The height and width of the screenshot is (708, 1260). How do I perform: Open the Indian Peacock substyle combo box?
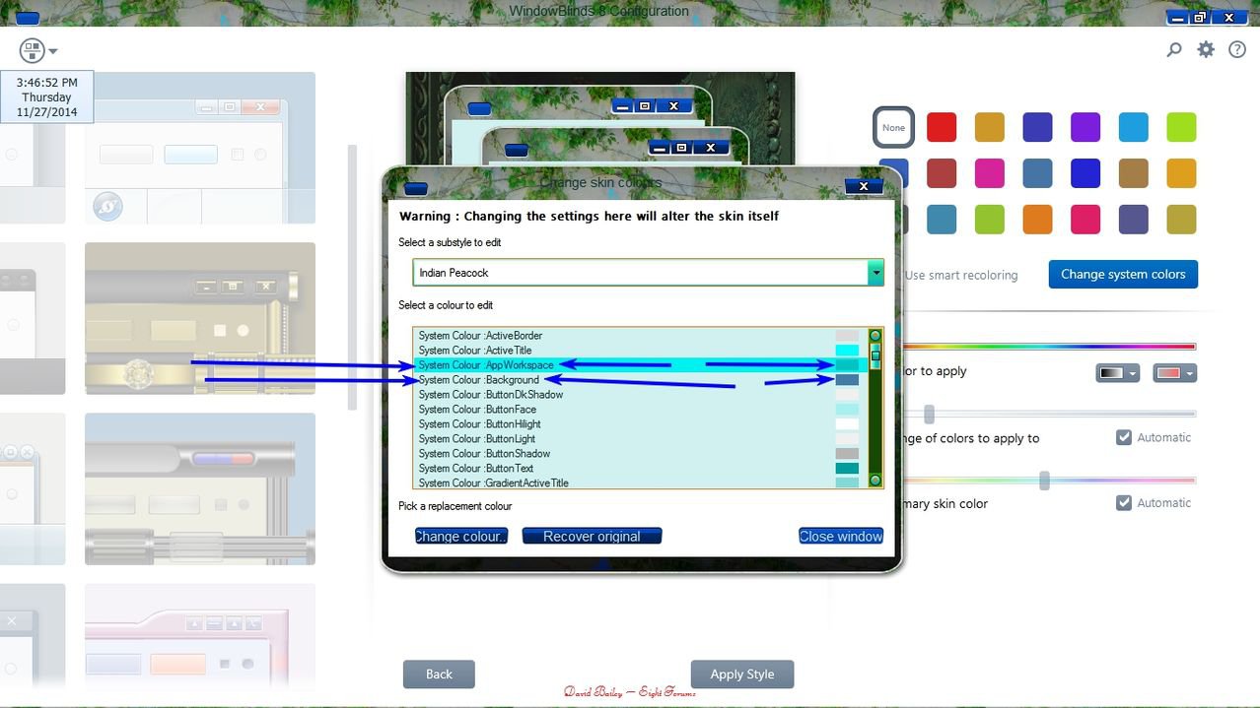click(648, 273)
